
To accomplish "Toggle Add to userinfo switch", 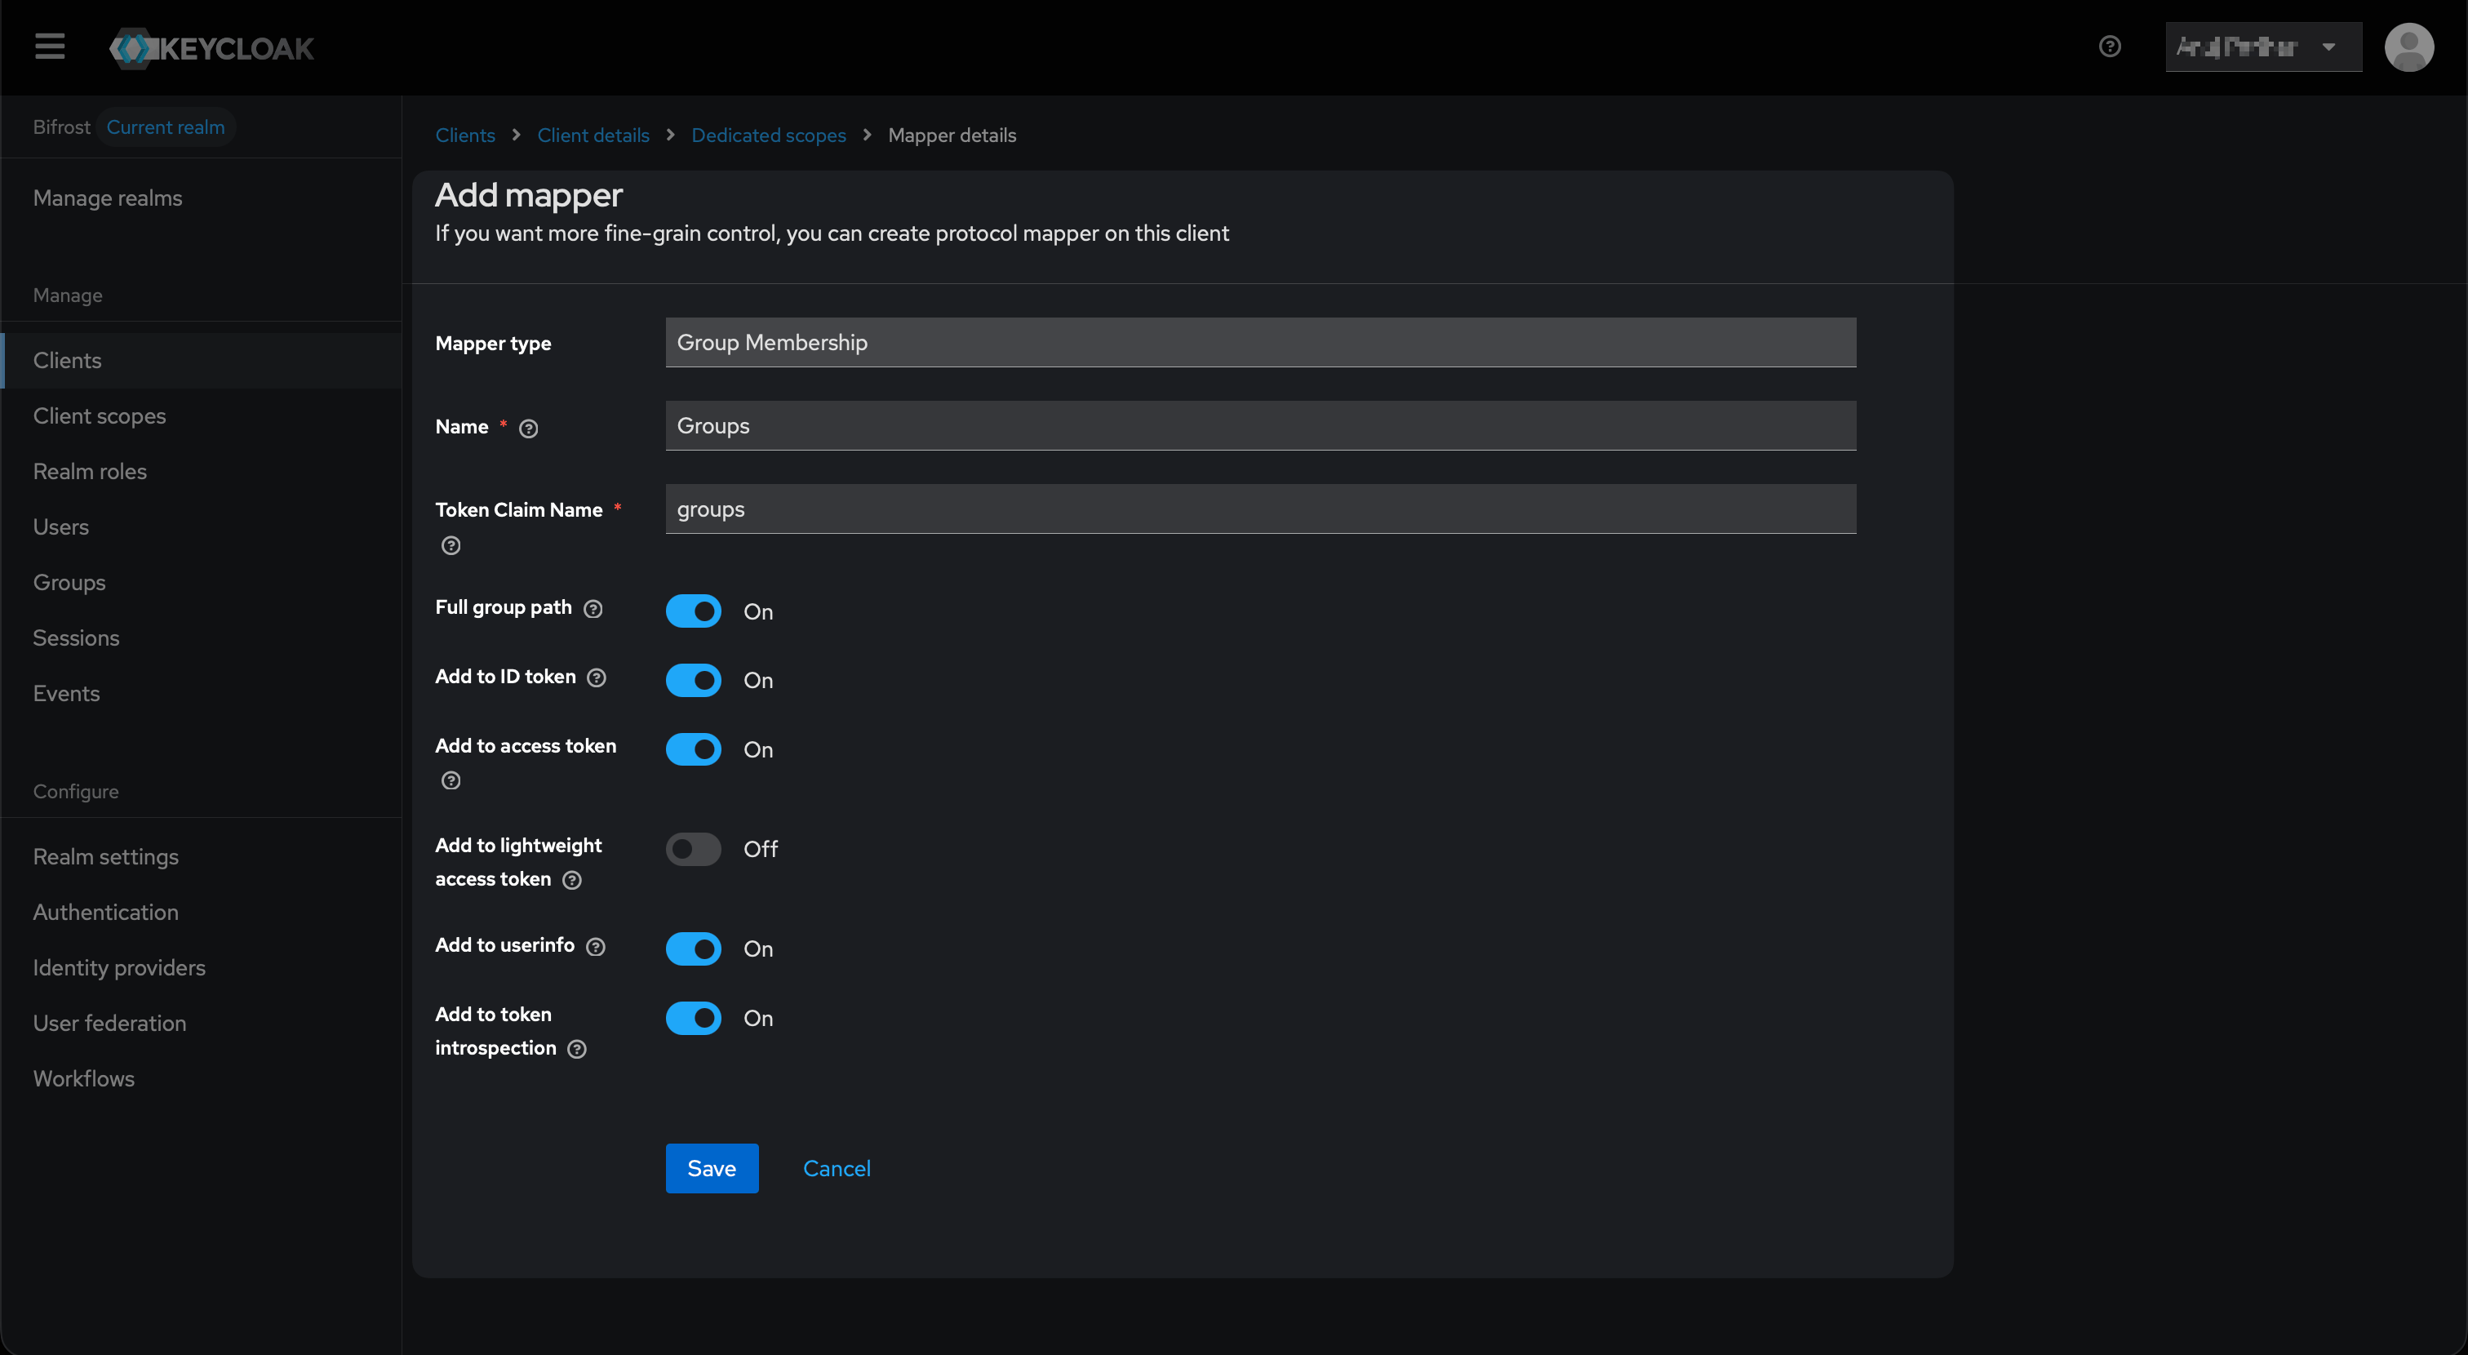I will [694, 948].
